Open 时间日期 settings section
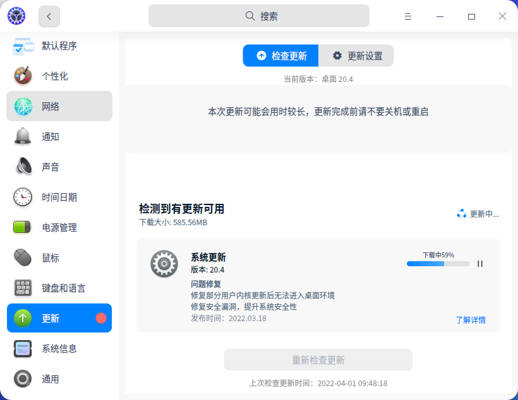Screen dimensions: 518x400 point(59,197)
